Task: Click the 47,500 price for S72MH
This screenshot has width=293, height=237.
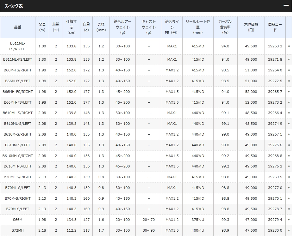Action: (x=251, y=230)
